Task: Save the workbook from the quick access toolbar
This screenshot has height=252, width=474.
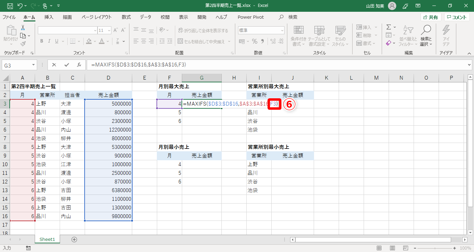Action: [10, 6]
